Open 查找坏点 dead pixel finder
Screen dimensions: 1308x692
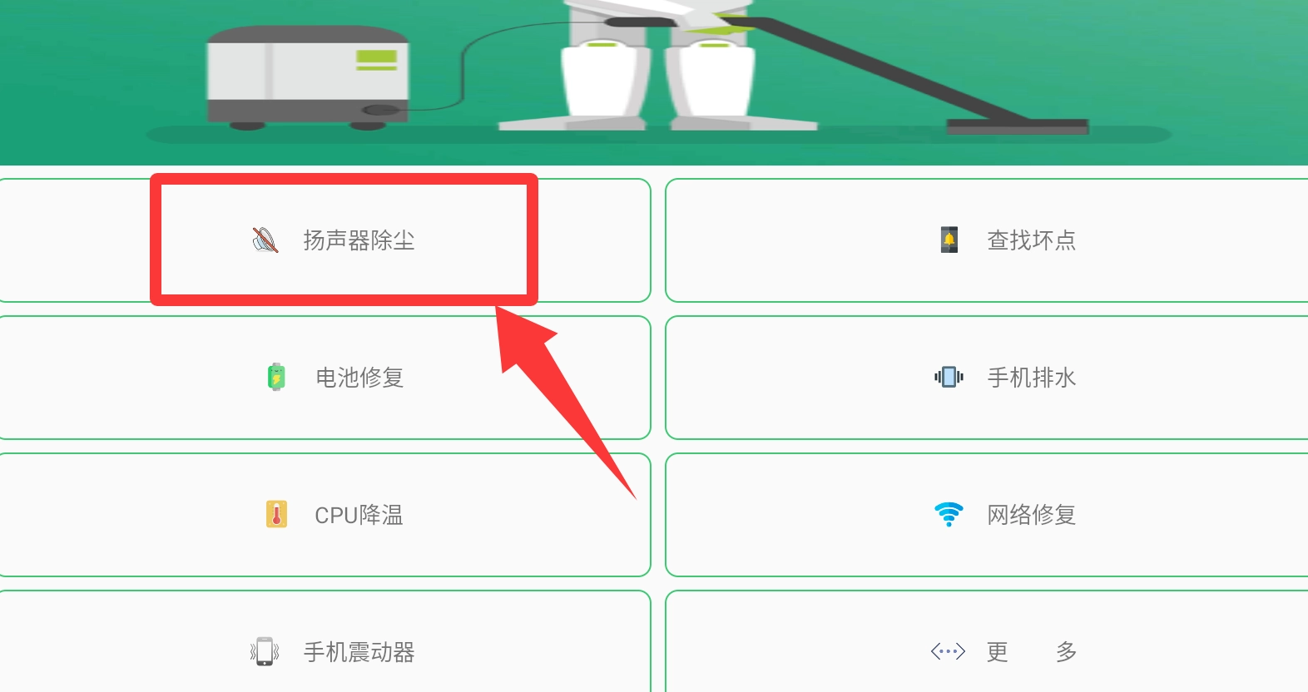[987, 240]
